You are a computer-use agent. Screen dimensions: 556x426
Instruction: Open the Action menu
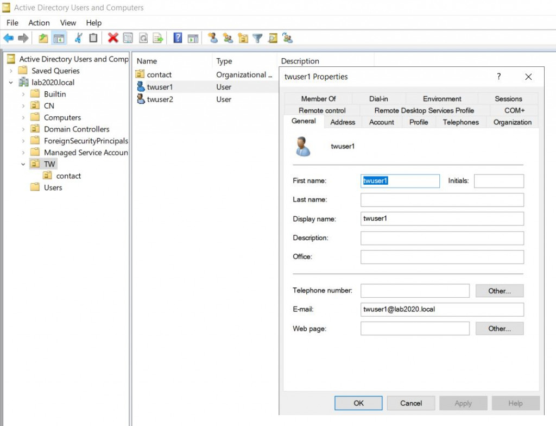pos(39,23)
